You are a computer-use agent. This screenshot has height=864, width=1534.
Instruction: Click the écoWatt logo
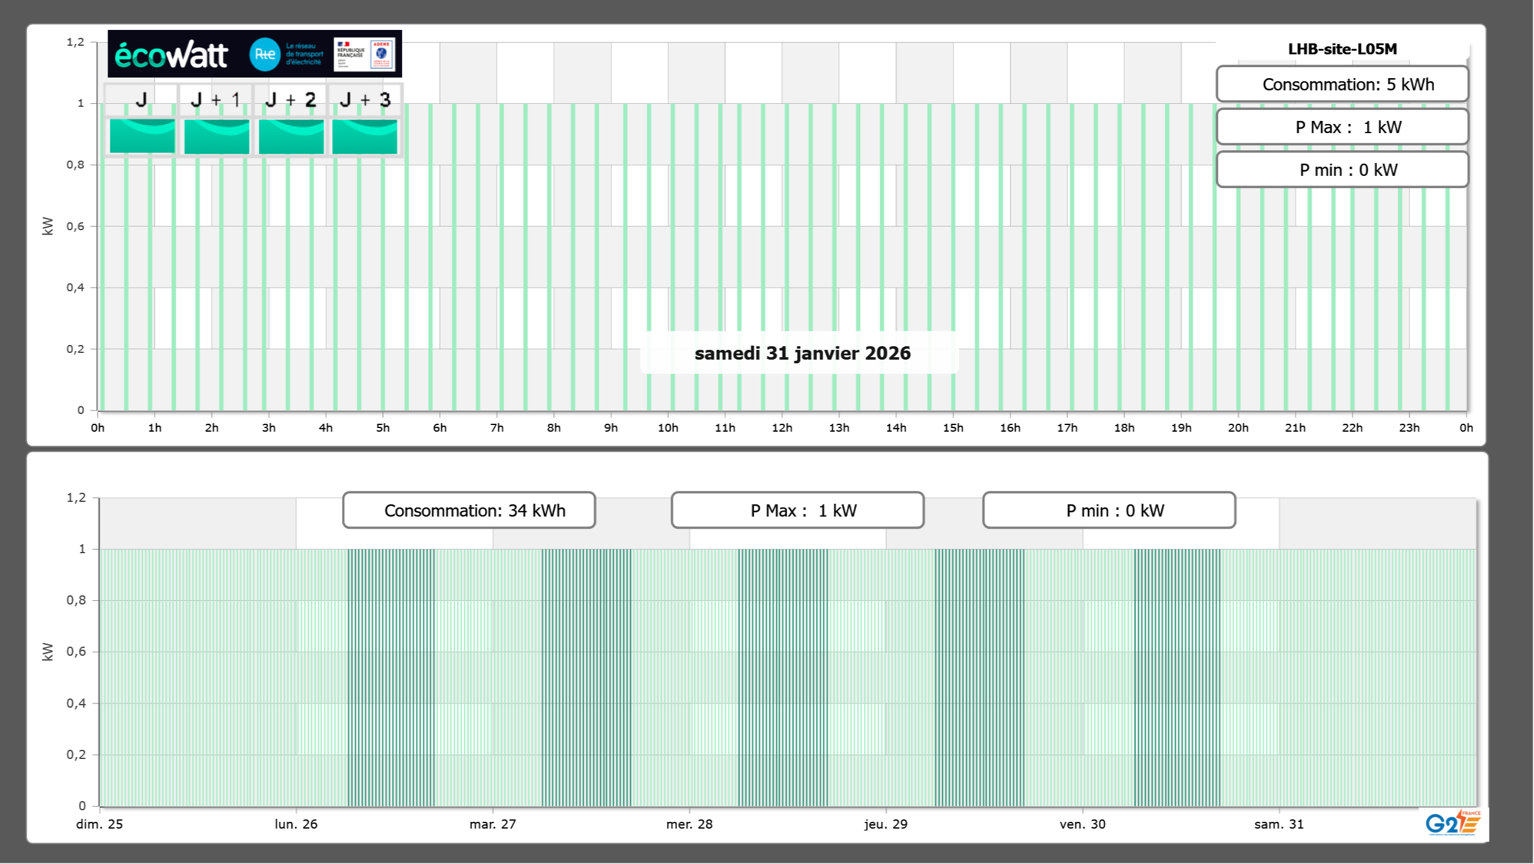[x=171, y=55]
